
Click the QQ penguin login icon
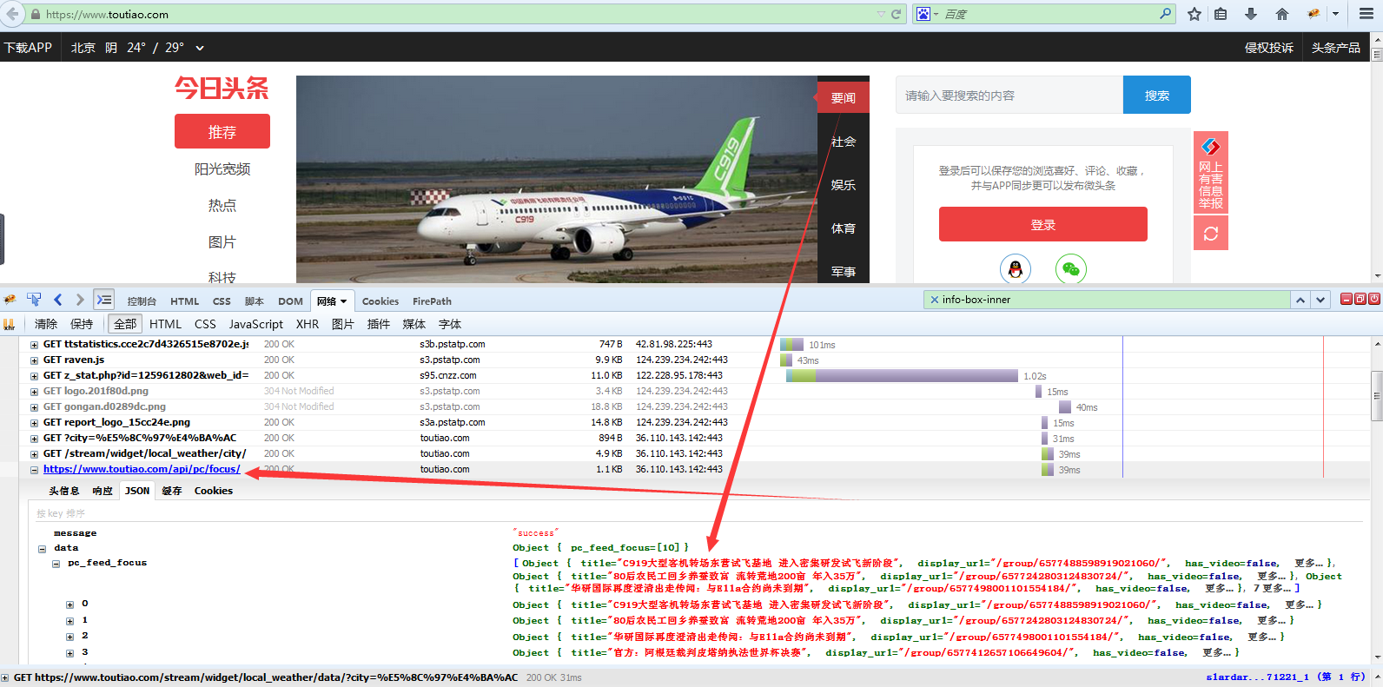1015,268
